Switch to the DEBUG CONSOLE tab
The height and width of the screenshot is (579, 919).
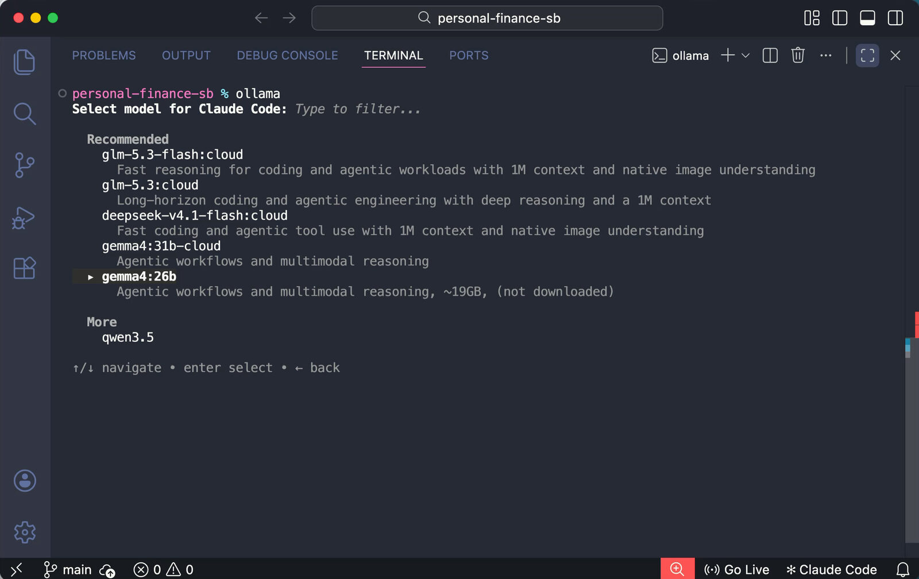coord(287,55)
